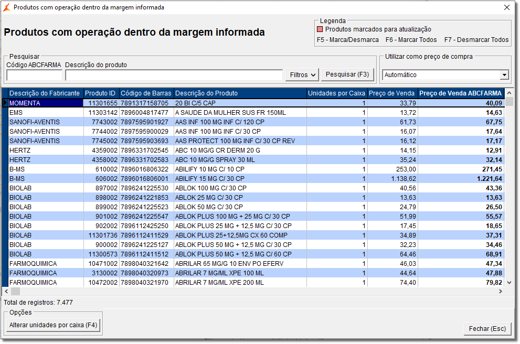Click ABCFARMA price 1.221,64
This screenshot has height=344, width=520.
[x=490, y=179]
